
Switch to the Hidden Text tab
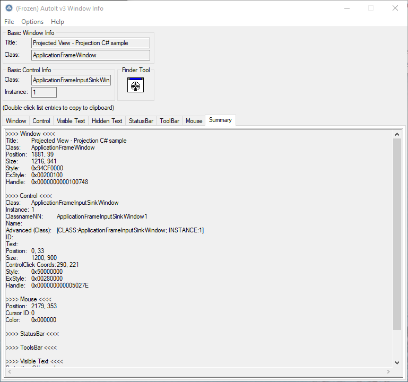click(107, 121)
